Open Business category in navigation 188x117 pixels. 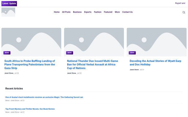77,12
